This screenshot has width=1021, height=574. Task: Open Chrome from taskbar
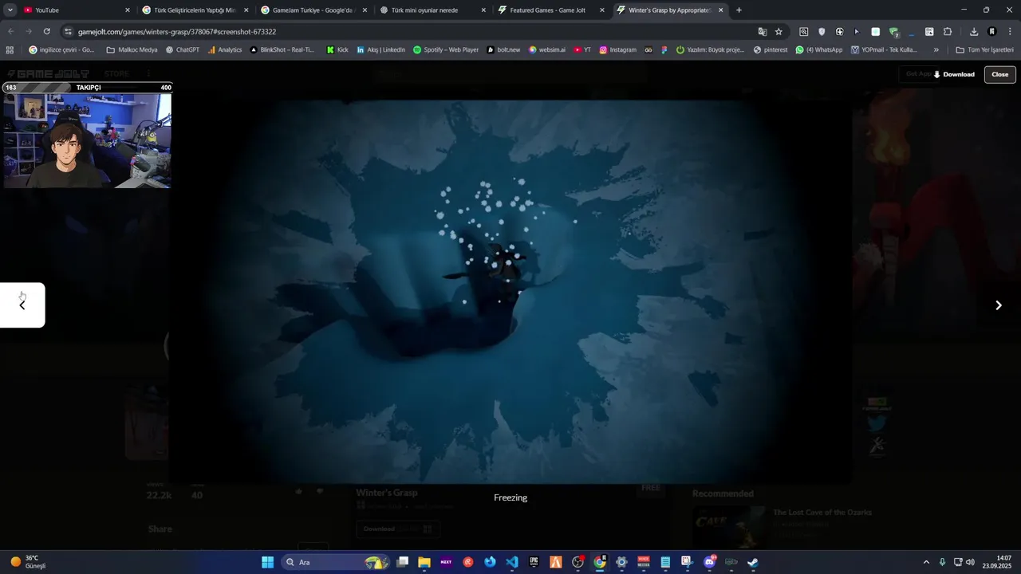[x=600, y=562]
